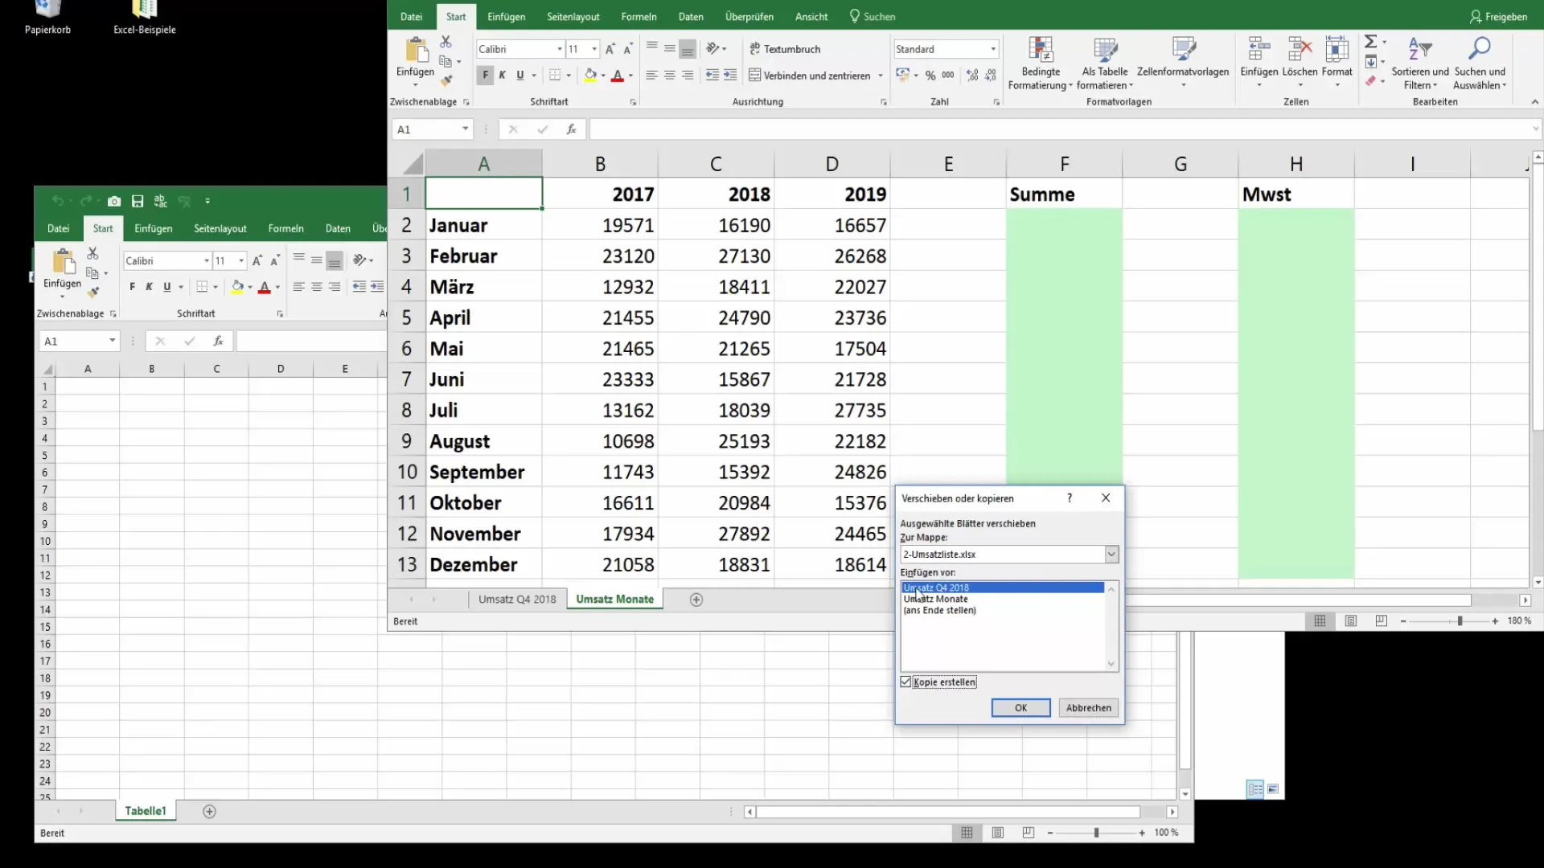Screen dimensions: 1544x868
Task: Click the Clear eraser icon
Action: point(1371,80)
